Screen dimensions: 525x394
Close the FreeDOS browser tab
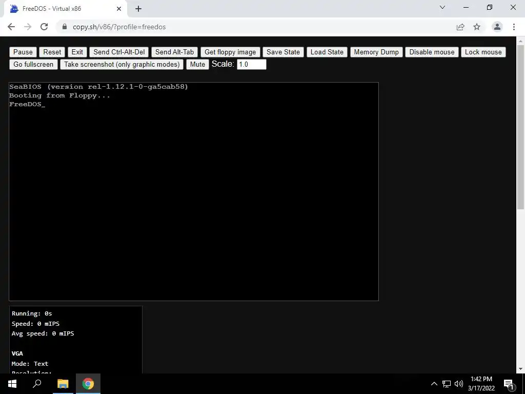(119, 9)
